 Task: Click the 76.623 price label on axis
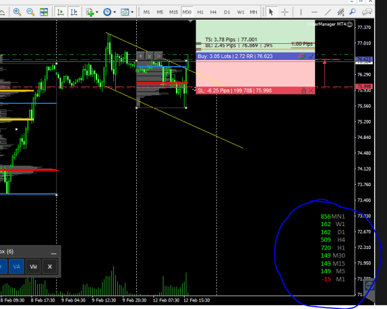click(x=364, y=59)
